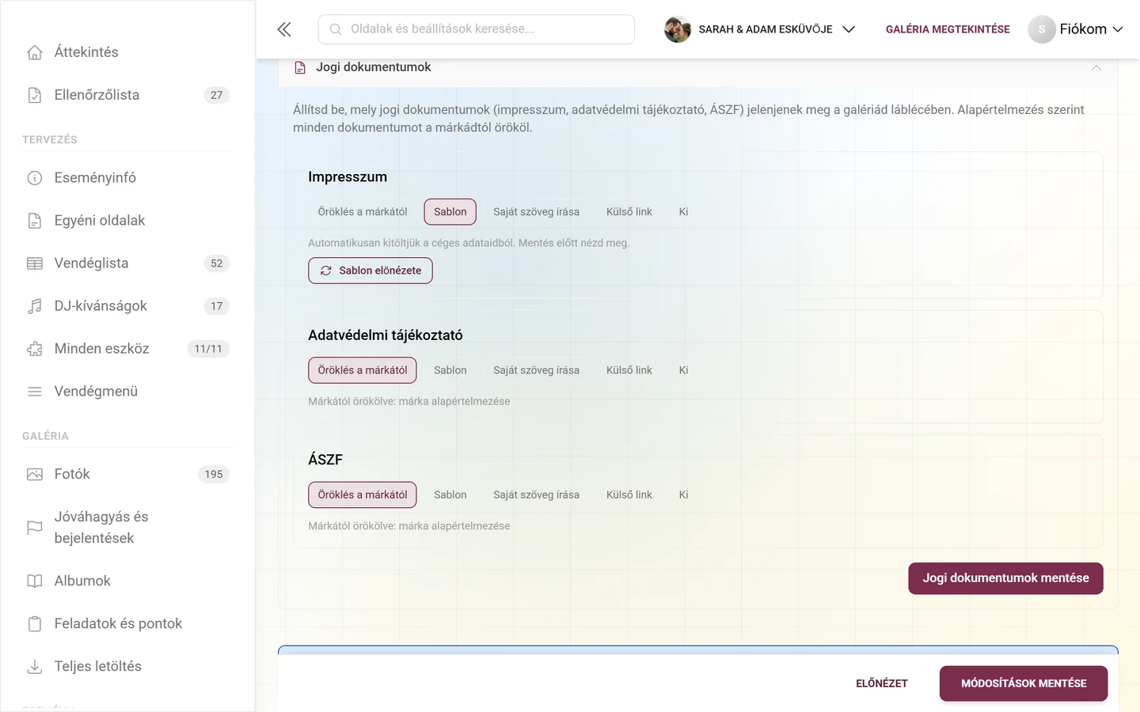Click the Jóváhagyás és bejelentések flag icon

(x=35, y=528)
